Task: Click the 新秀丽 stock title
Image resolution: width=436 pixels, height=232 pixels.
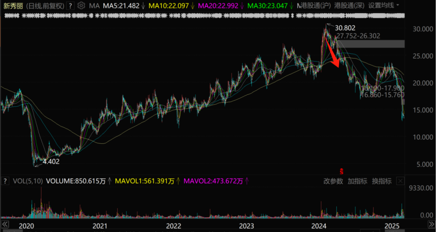Action: point(13,6)
